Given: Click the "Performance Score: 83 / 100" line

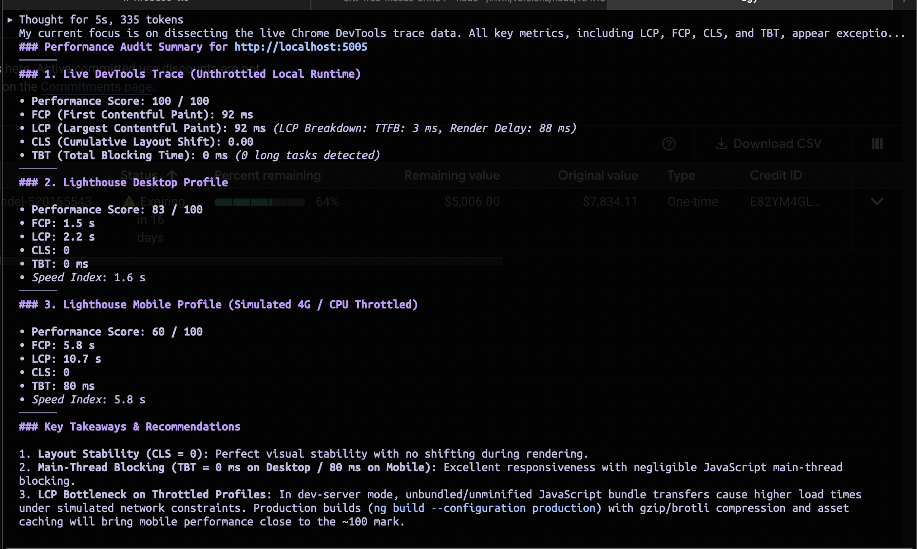Looking at the screenshot, I should click(x=117, y=210).
